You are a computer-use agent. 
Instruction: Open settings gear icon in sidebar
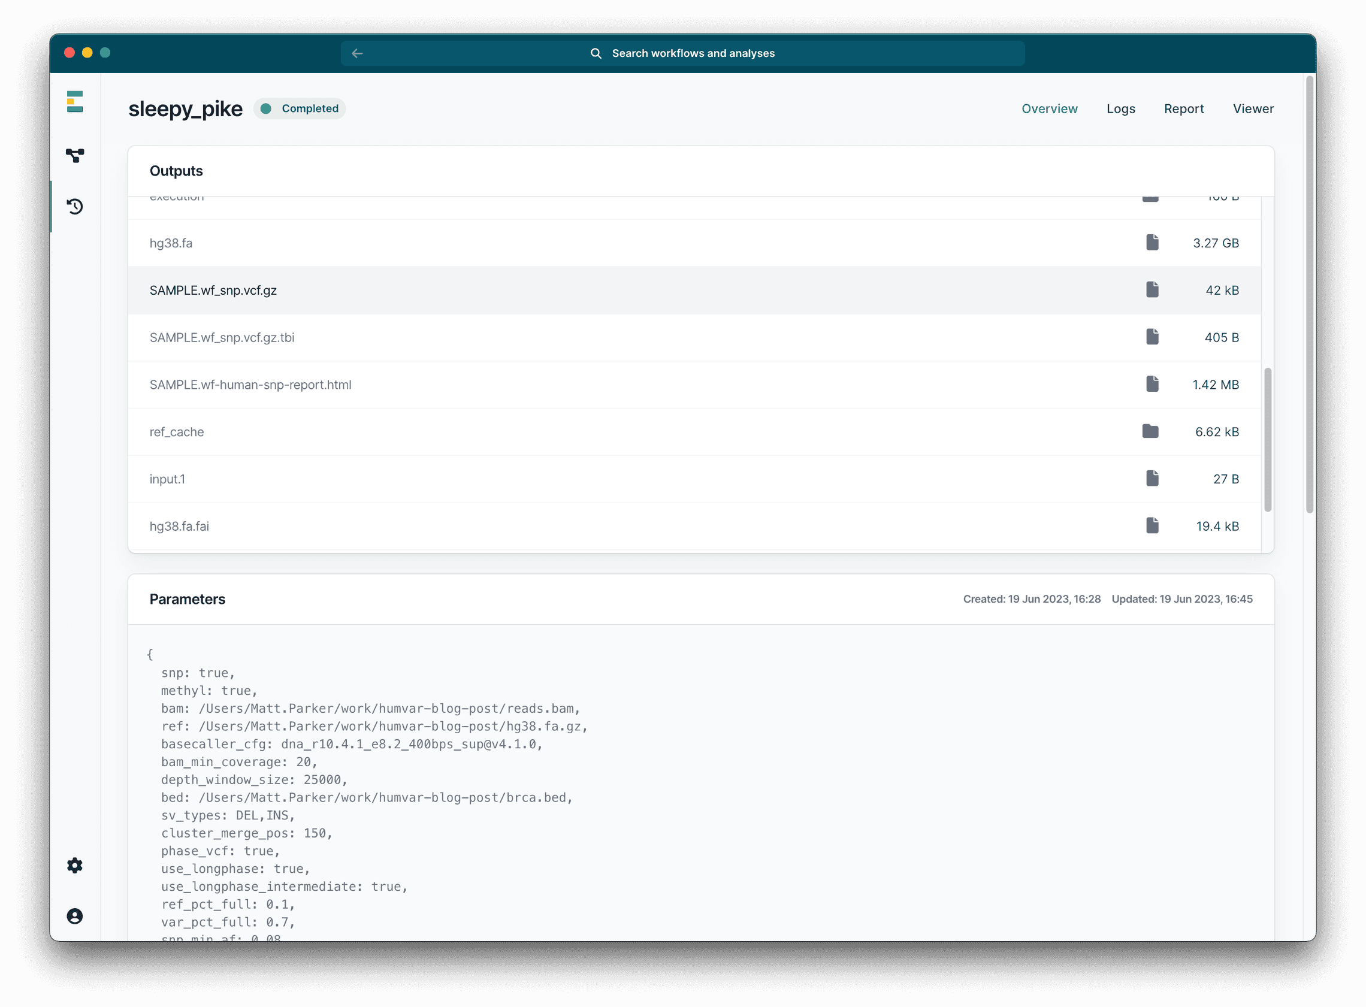(74, 865)
